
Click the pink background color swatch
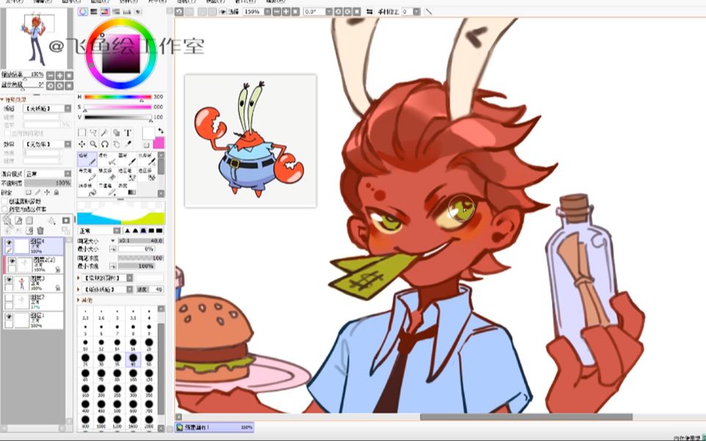click(159, 143)
